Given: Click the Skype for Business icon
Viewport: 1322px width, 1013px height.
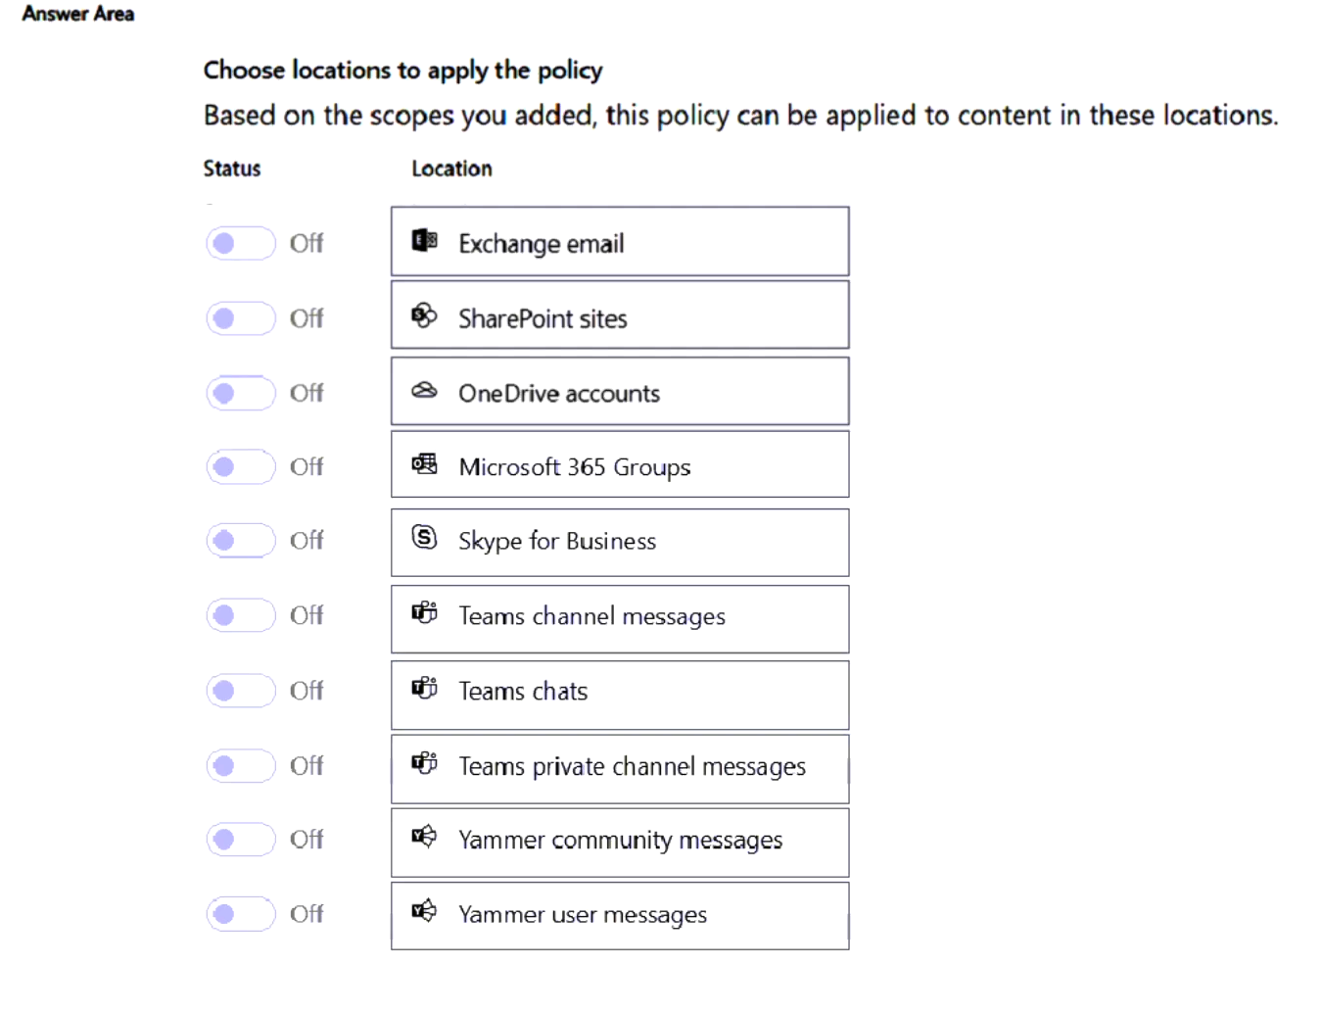Looking at the screenshot, I should pos(424,537).
